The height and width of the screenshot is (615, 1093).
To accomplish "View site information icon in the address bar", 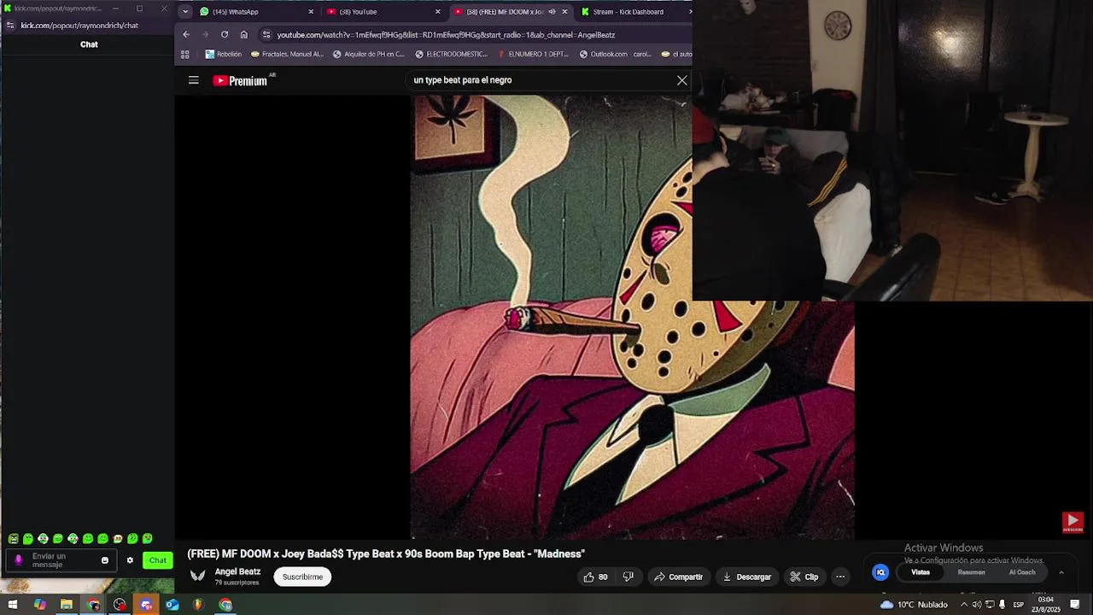I will coord(266,35).
